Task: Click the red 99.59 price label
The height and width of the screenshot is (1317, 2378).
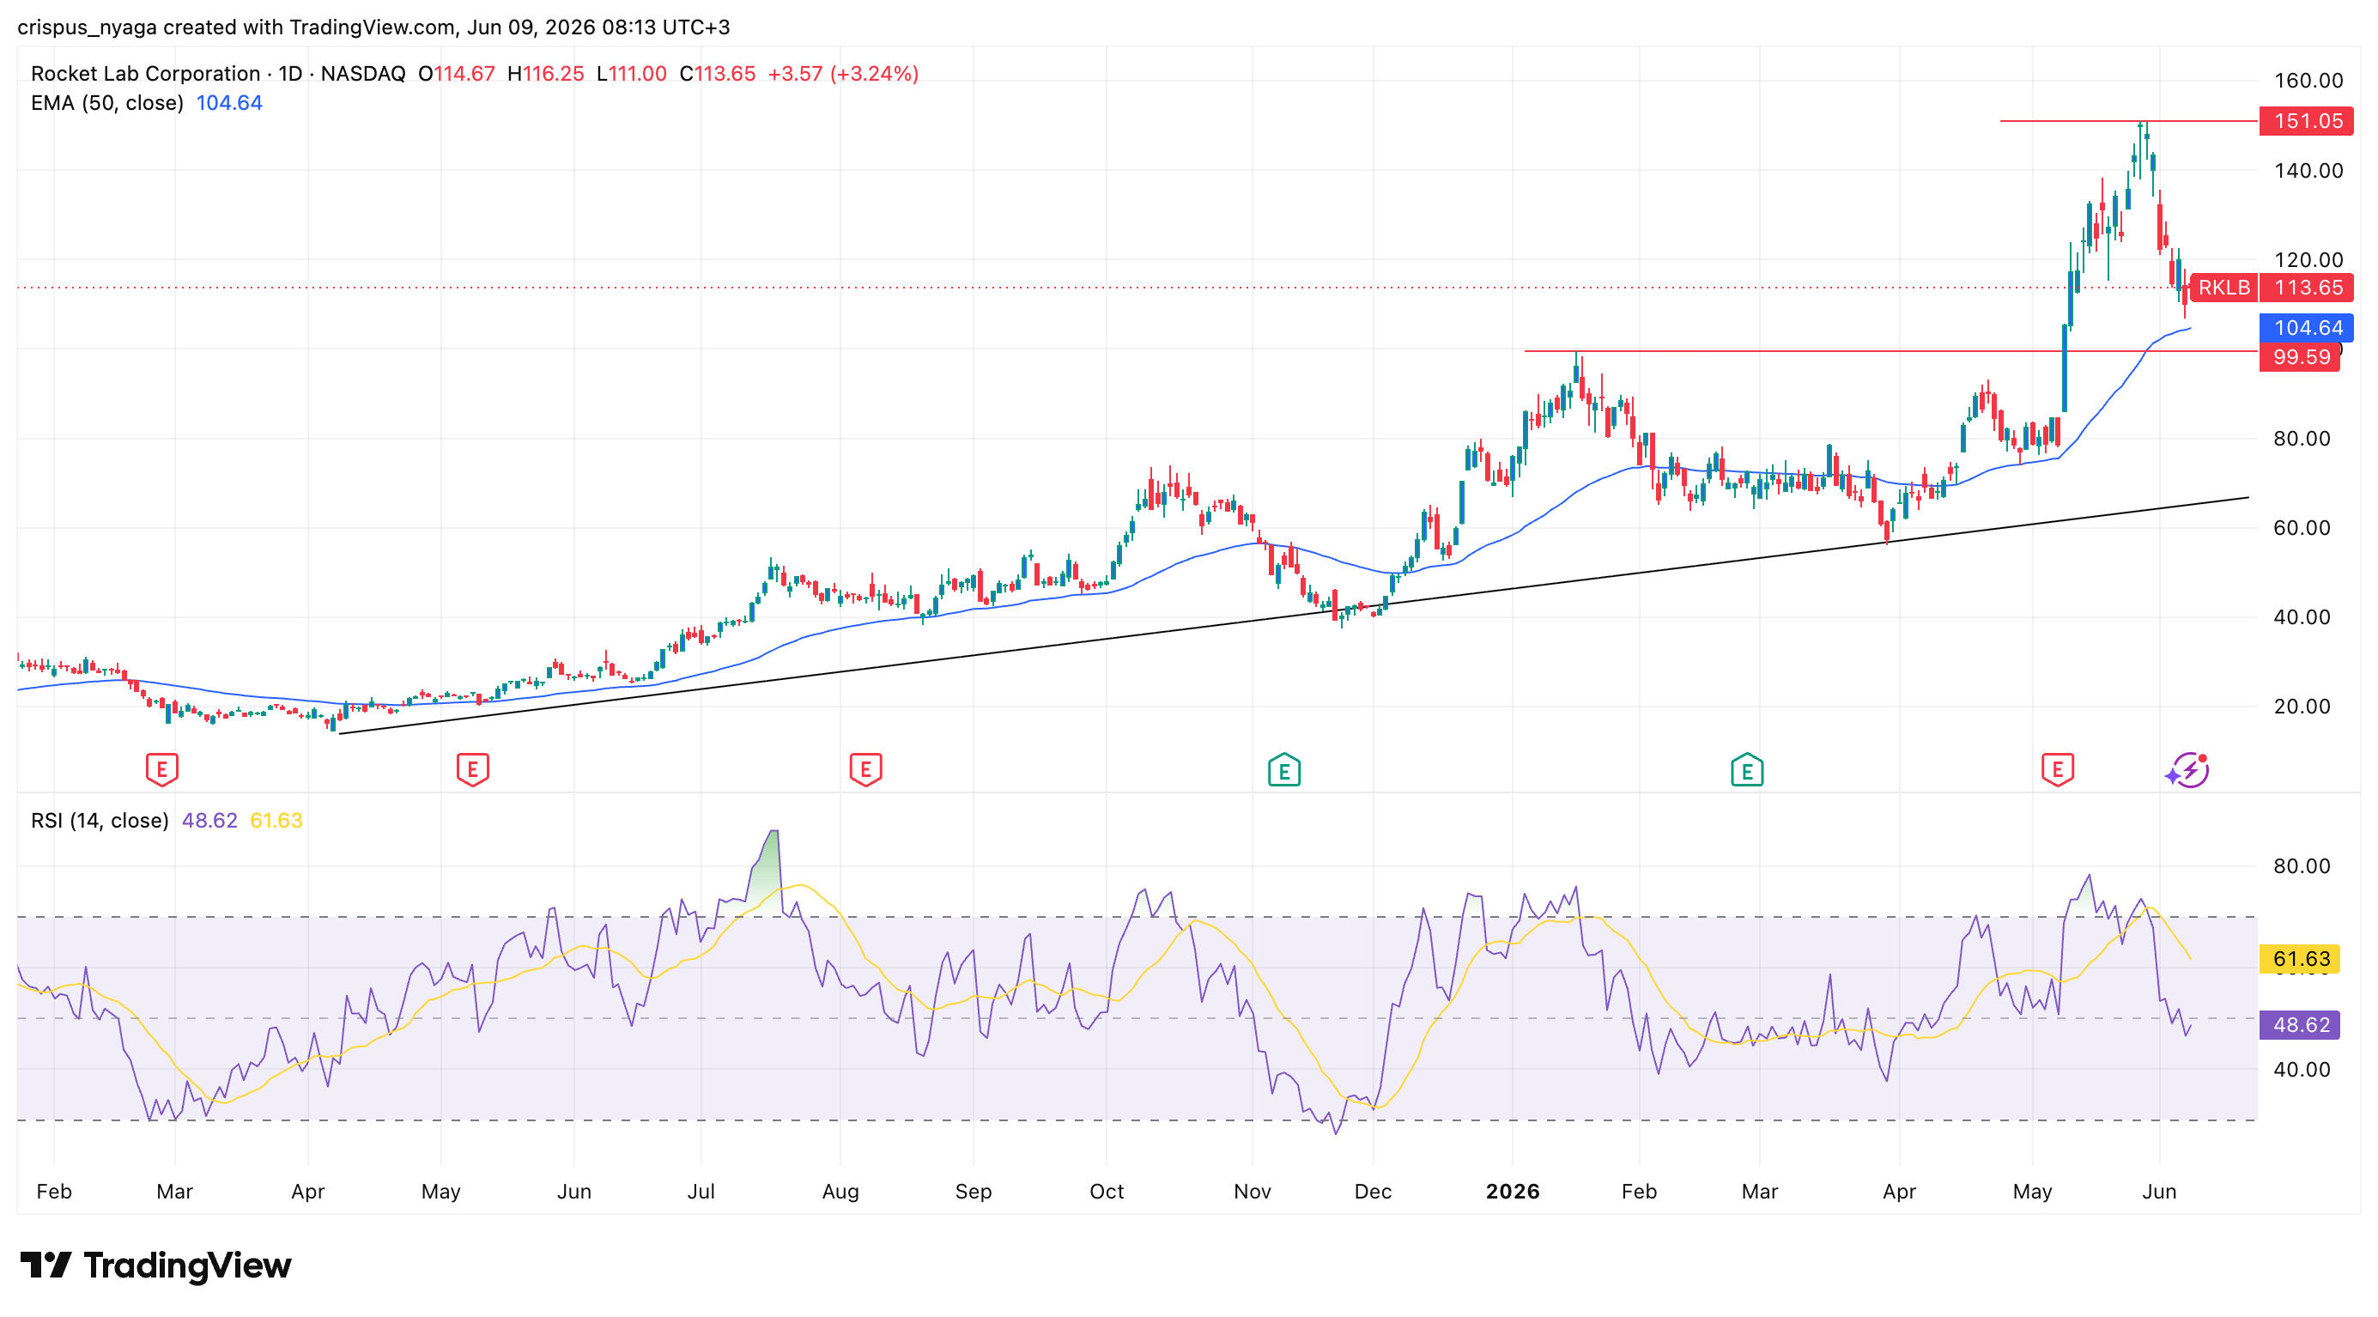Action: (2300, 357)
